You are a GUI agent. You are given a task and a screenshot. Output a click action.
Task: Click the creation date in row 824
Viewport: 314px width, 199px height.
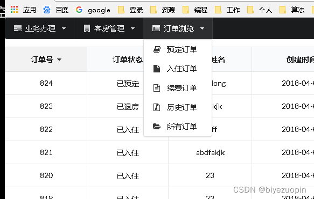pos(298,83)
